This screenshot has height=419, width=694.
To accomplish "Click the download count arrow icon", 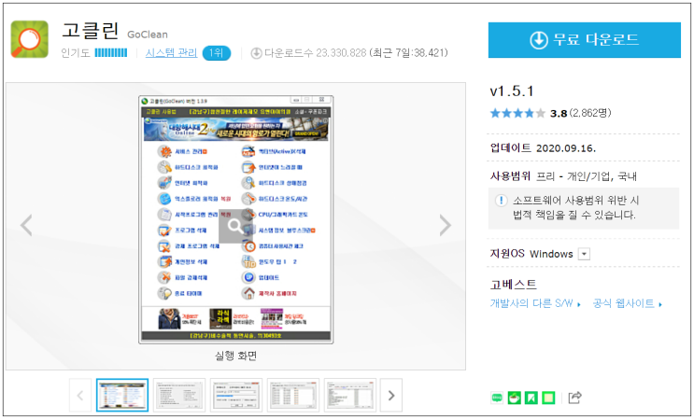I will (x=256, y=53).
